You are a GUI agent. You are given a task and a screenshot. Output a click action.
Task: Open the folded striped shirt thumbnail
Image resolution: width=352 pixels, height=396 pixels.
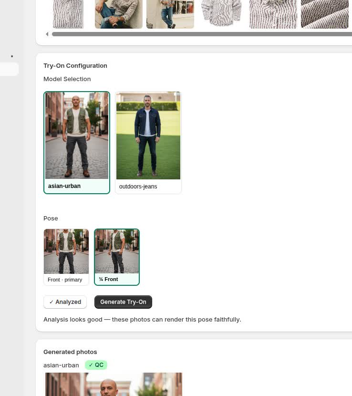pyautogui.click(x=68, y=14)
